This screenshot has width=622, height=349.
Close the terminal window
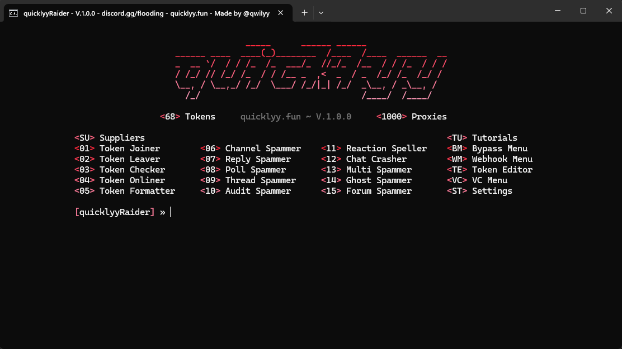tap(609, 11)
